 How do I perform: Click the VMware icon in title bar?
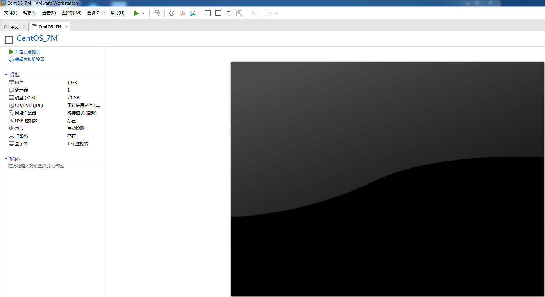click(3, 3)
